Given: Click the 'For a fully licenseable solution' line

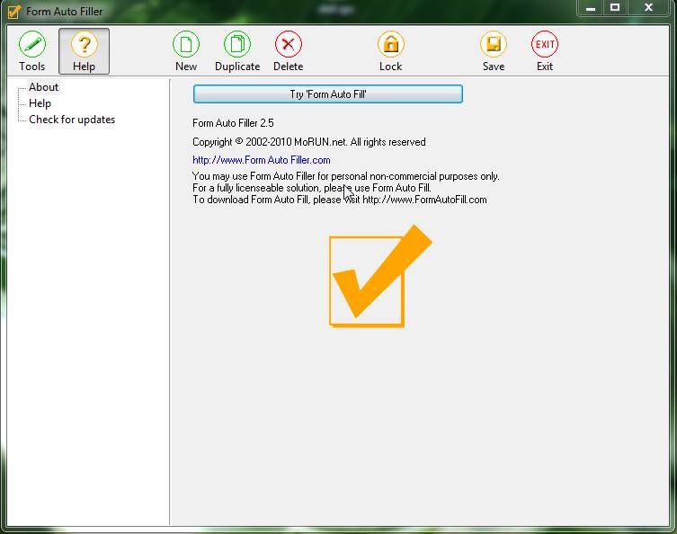Looking at the screenshot, I should [x=312, y=188].
